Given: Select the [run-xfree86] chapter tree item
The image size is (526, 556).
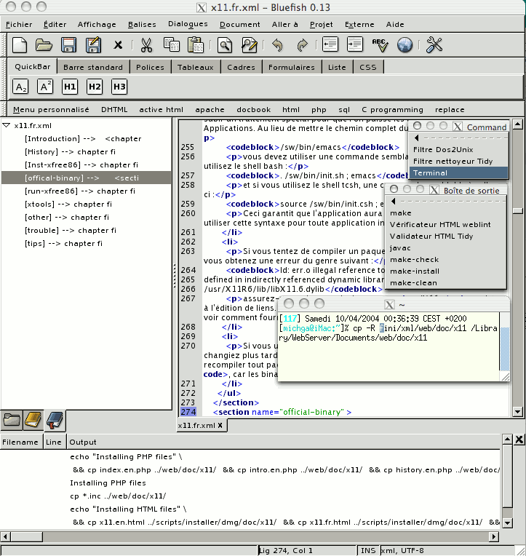Looking at the screenshot, I should pos(80,191).
